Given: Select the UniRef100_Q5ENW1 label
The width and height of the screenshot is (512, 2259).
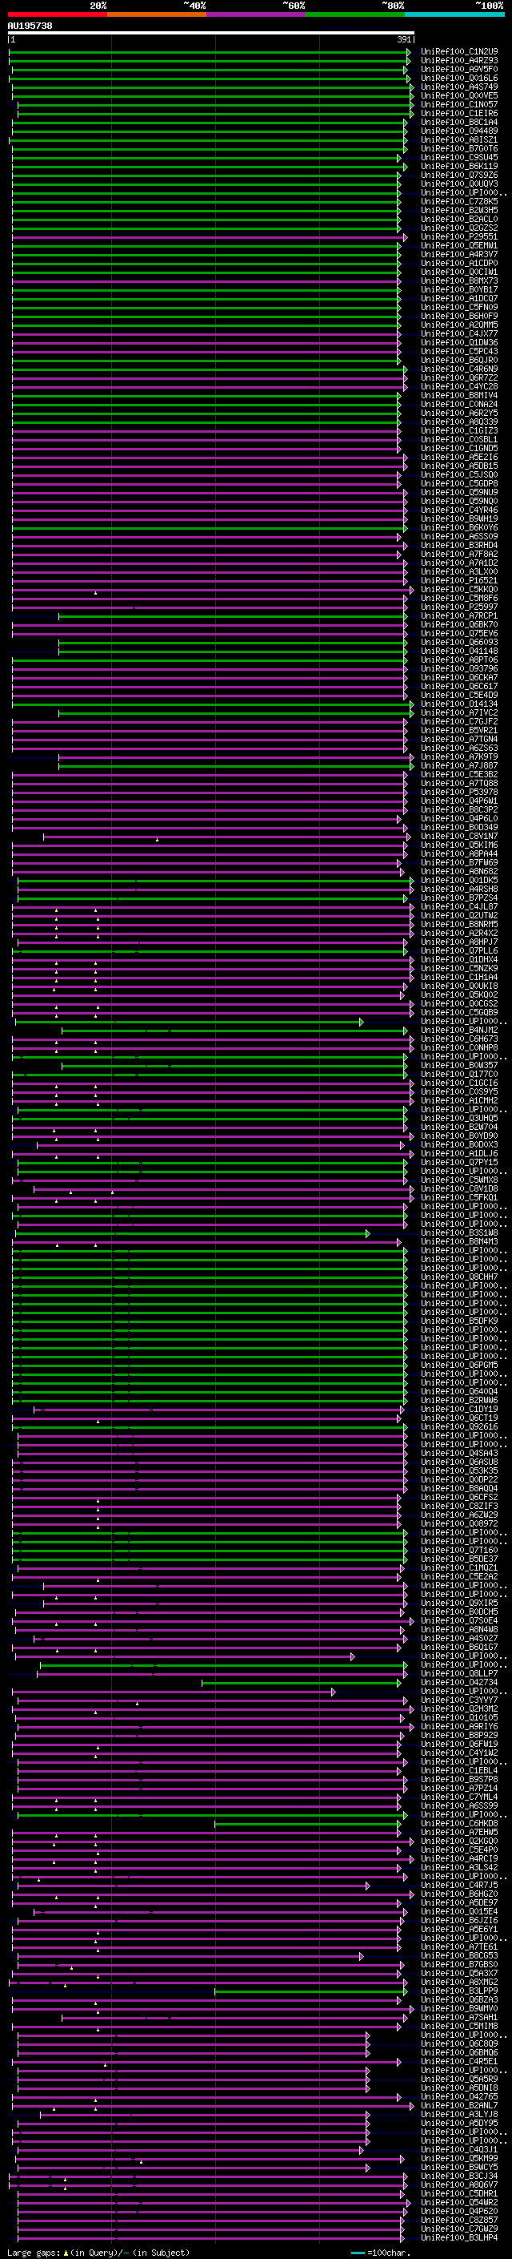Looking at the screenshot, I should 459,245.
